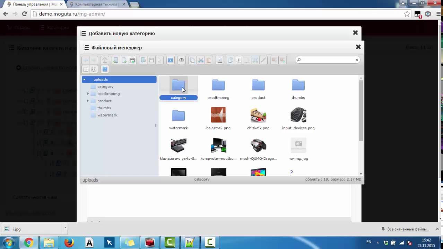
Task: Create a new text file icon
Action: coord(124,60)
